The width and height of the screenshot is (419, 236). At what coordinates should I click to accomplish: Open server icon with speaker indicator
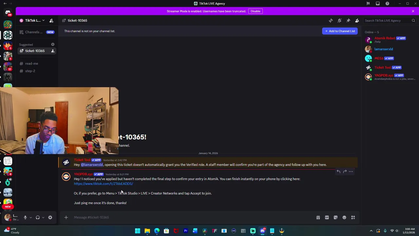(8, 182)
